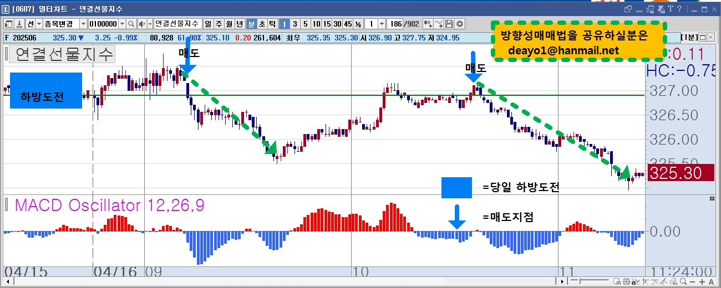The image size is (721, 288).
Task: Open the interval value 1 dropdown arrow
Action: (382, 24)
